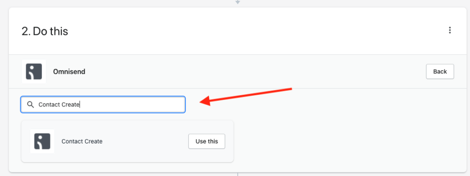Place cursor on the word Contact in search
Viewport: 470px width, 176px height.
[x=49, y=104]
